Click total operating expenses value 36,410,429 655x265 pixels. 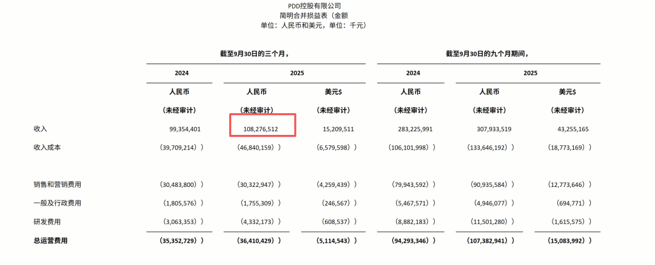coord(261,240)
